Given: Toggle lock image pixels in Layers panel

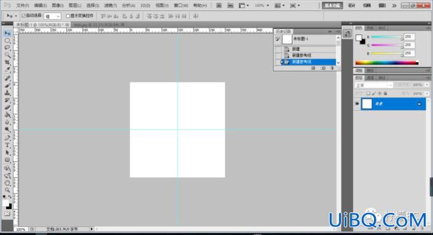Looking at the screenshot, I should [374, 94].
